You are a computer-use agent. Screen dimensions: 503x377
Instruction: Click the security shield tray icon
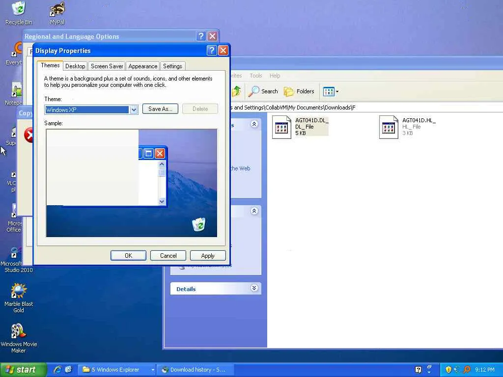[x=448, y=370]
